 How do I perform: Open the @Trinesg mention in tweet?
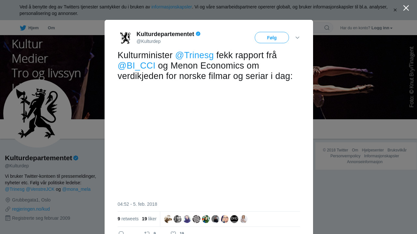(x=194, y=55)
